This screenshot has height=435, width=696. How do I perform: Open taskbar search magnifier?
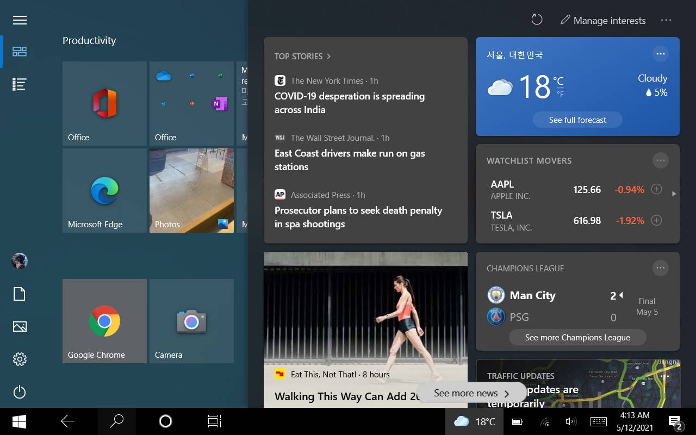117,421
